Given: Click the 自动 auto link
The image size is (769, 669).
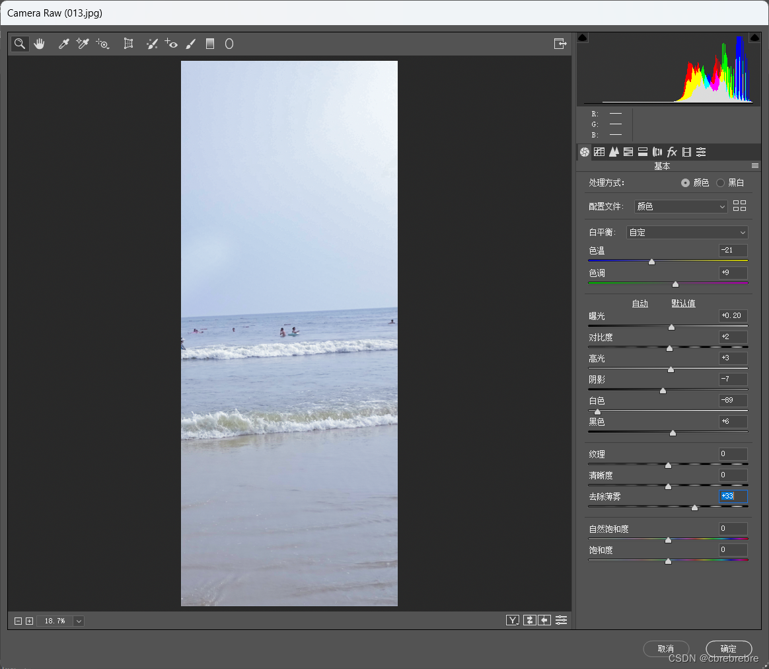Looking at the screenshot, I should pos(640,303).
